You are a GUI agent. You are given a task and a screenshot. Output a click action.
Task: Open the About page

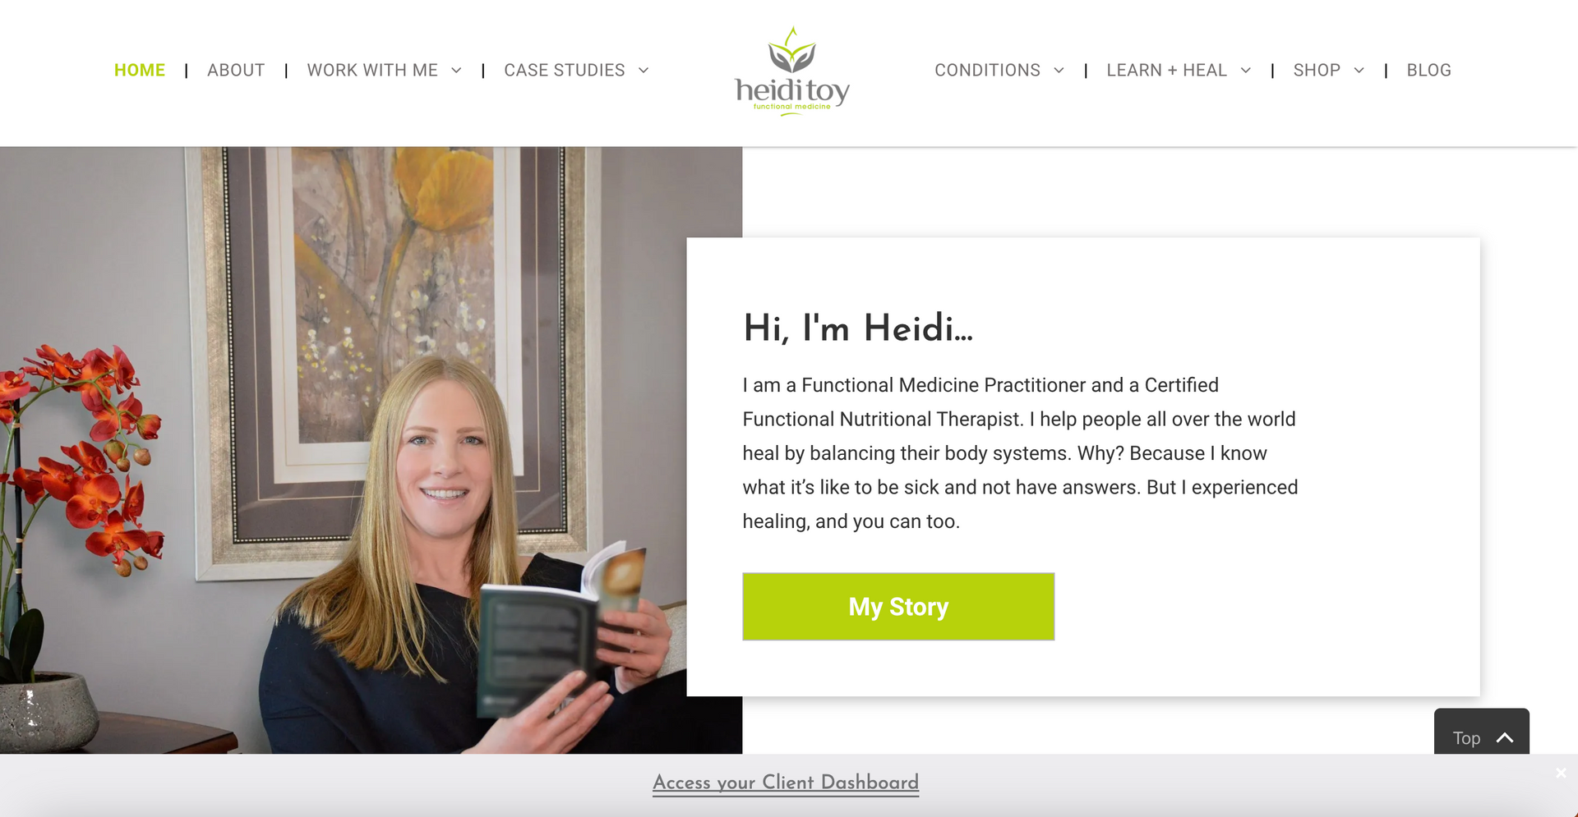(236, 71)
